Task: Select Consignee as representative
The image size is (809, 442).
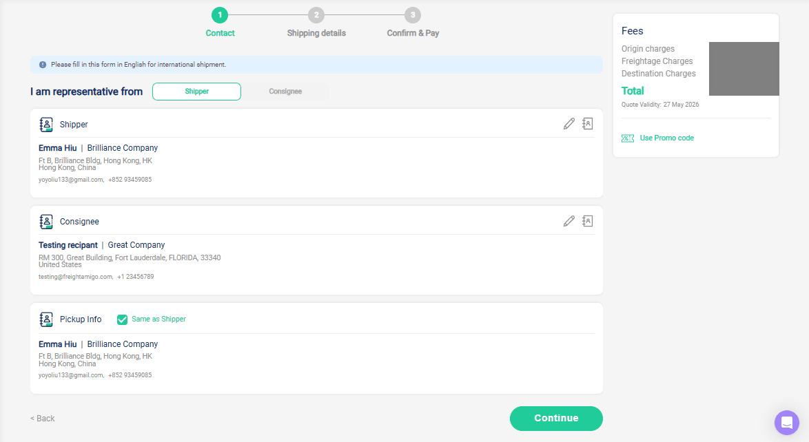Action: point(285,92)
